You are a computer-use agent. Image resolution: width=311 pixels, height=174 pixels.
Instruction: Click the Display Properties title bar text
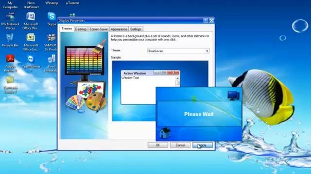(71, 20)
